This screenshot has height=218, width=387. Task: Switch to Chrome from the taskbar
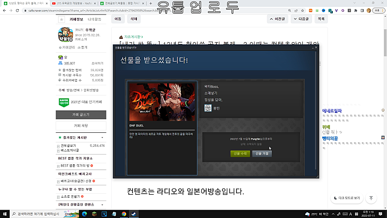pos(124,214)
